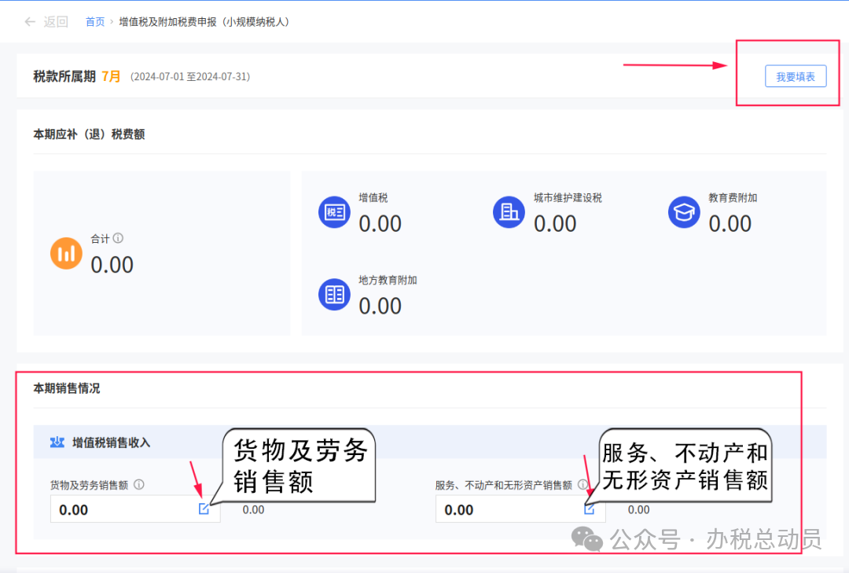The image size is (849, 573).
Task: Click the 城市维护建设税 building icon
Action: (x=509, y=211)
